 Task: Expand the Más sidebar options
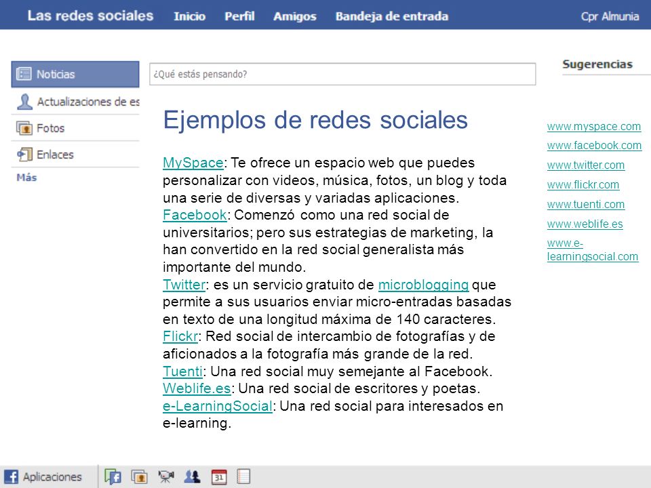point(26,178)
